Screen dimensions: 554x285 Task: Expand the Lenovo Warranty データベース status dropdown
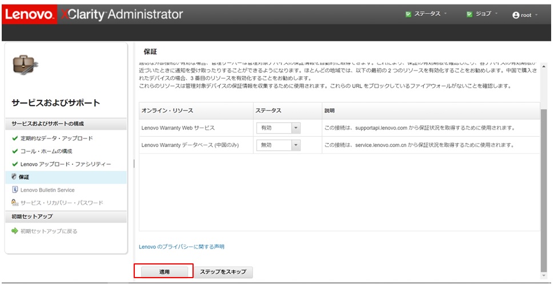[x=295, y=145]
